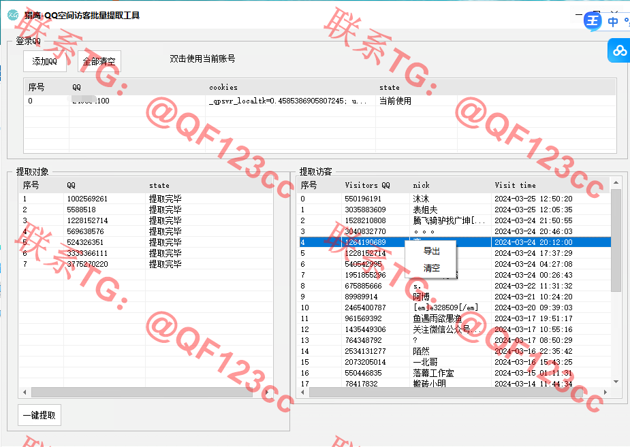Image resolution: width=630 pixels, height=447 pixels.
Task: Click the 添加QQ button
Action: click(x=44, y=61)
